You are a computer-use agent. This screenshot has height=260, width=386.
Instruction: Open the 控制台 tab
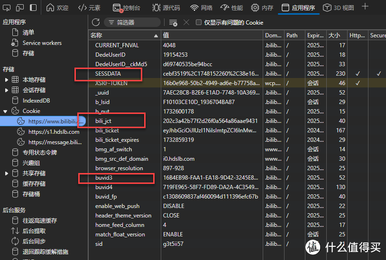pos(127,8)
